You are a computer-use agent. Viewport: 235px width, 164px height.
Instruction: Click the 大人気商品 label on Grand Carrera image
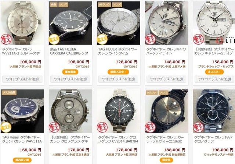[x=9, y=92]
